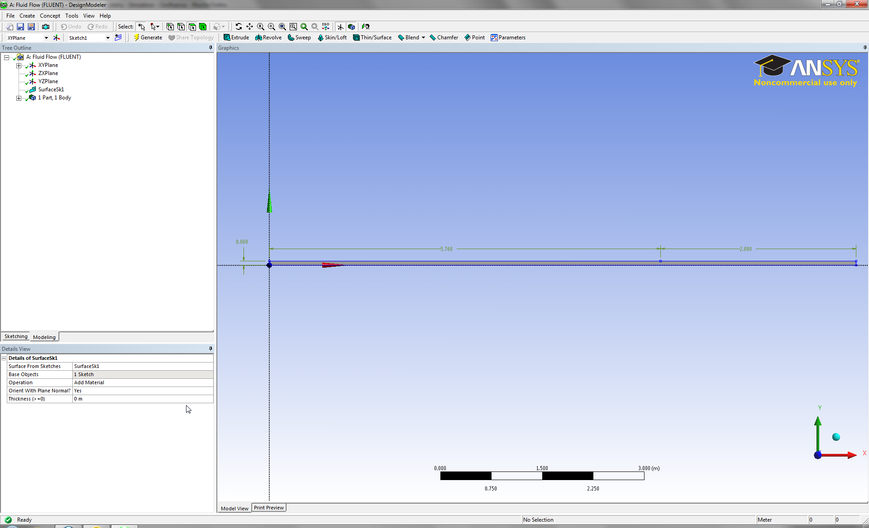The image size is (869, 528).
Task: Click the Extrude tool
Action: 236,38
